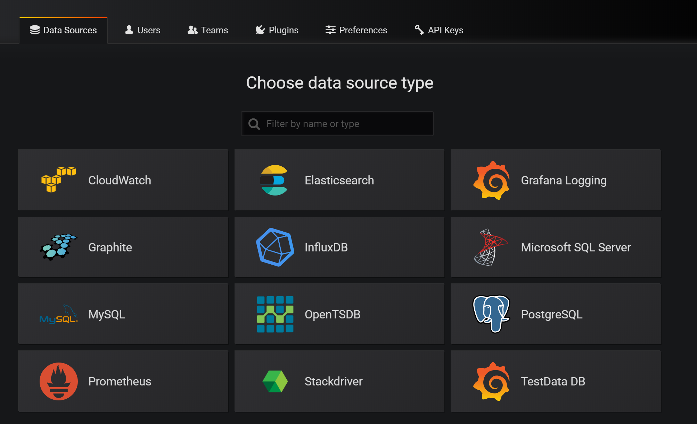Screen dimensions: 697x424
Task: Open Preferences settings page
Action: pyautogui.click(x=355, y=30)
